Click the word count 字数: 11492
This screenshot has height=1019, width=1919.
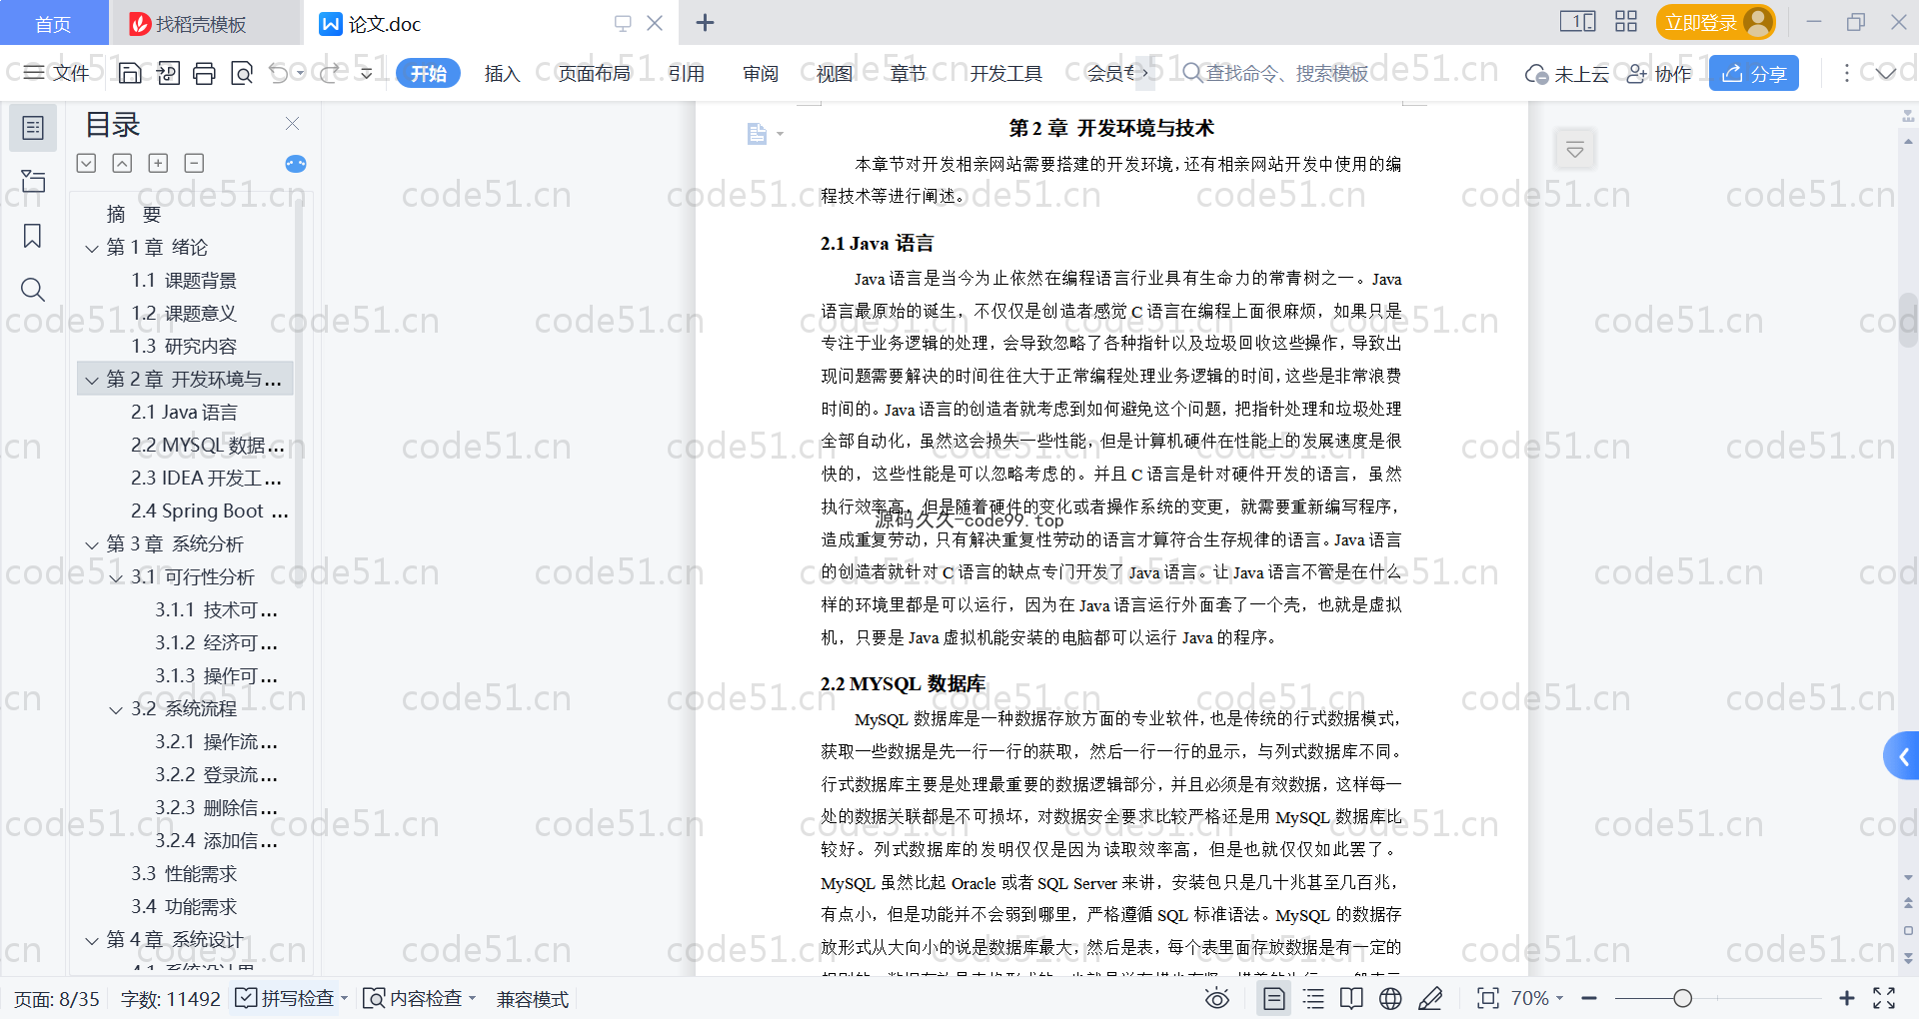tap(170, 999)
